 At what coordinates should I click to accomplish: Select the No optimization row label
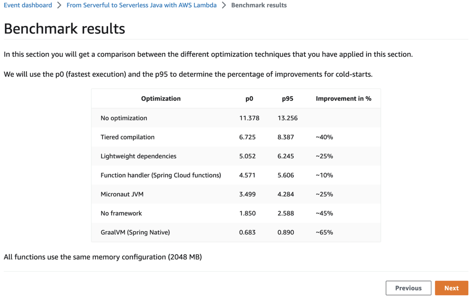coord(124,118)
